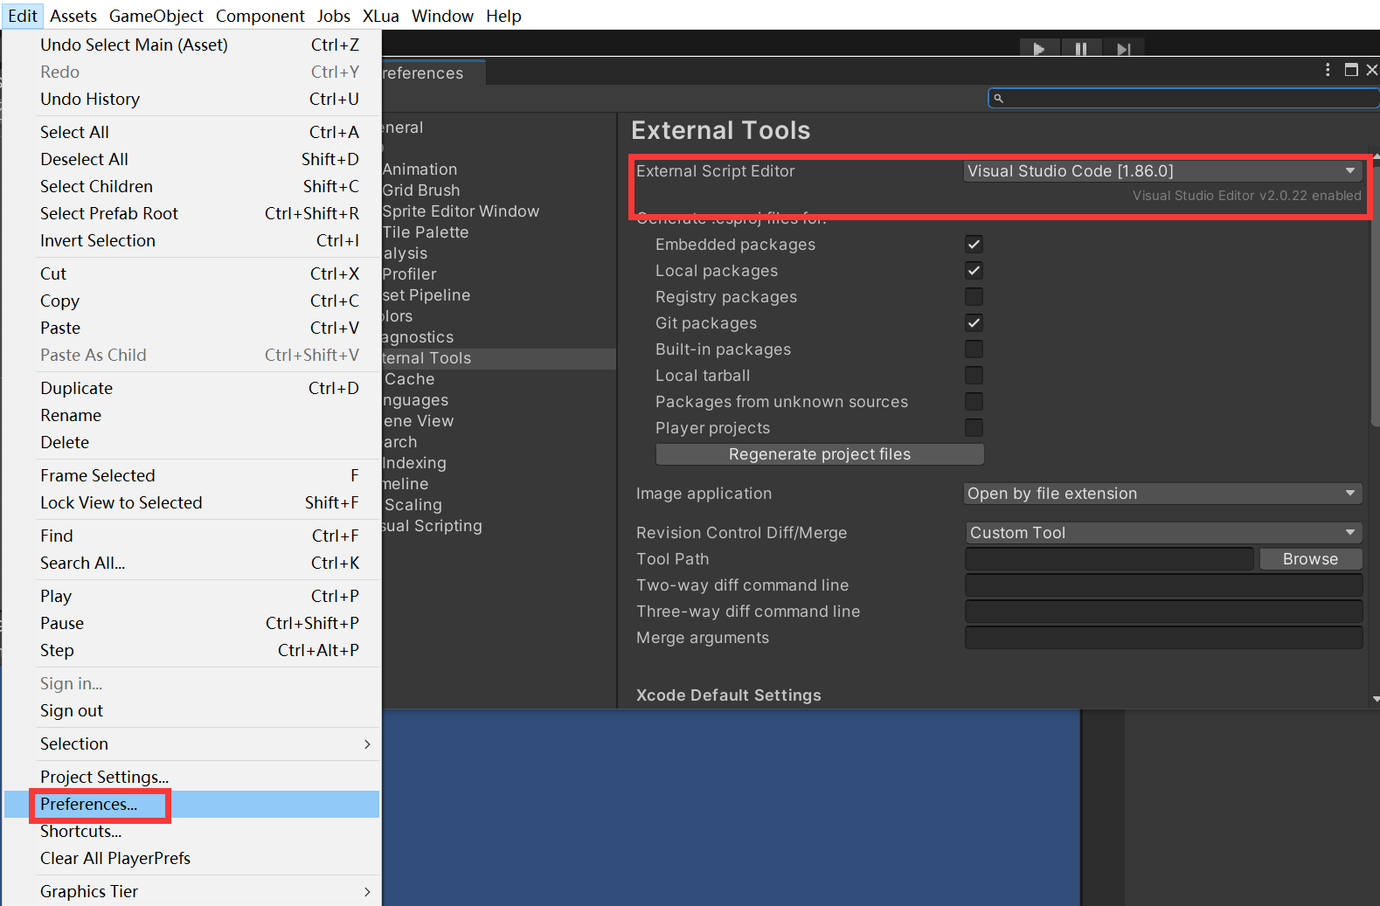Choose Invert Selection entry
Screen dimensions: 1380x906
coord(192,240)
